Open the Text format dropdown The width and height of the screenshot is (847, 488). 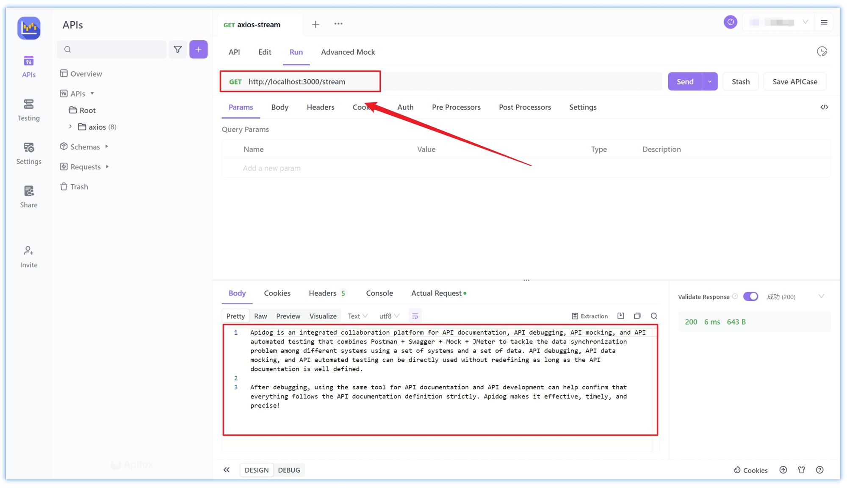(x=358, y=316)
